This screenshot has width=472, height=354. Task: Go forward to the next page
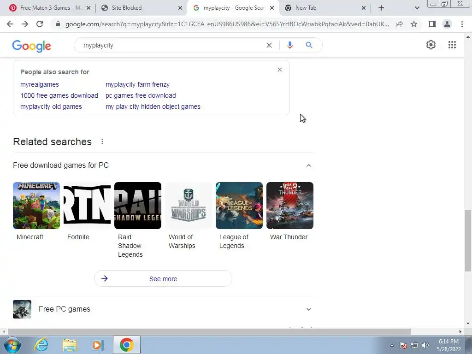pyautogui.click(x=25, y=24)
